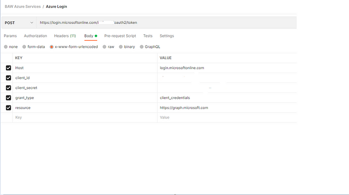Open the Headers (11) tab
This screenshot has width=349, height=195.
point(65,36)
